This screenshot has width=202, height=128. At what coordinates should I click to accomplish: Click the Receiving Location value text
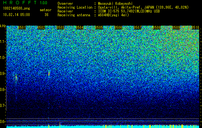(143, 7)
